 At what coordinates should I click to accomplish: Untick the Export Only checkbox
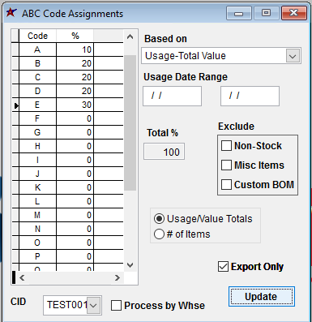pyautogui.click(x=223, y=267)
